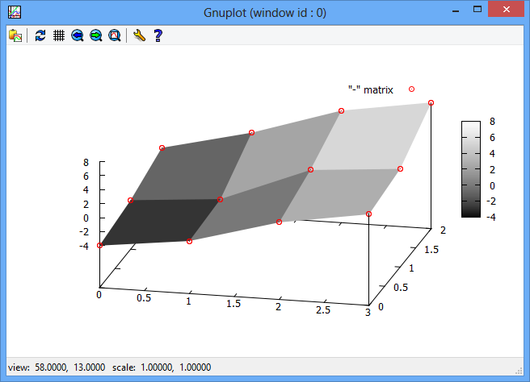
Task: Open help with the question mark icon
Action: click(158, 35)
